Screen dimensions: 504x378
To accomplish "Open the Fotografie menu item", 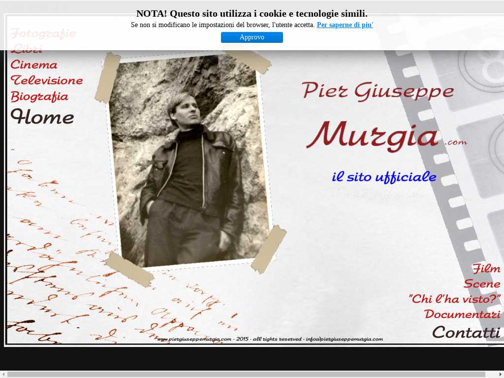I will click(x=43, y=33).
